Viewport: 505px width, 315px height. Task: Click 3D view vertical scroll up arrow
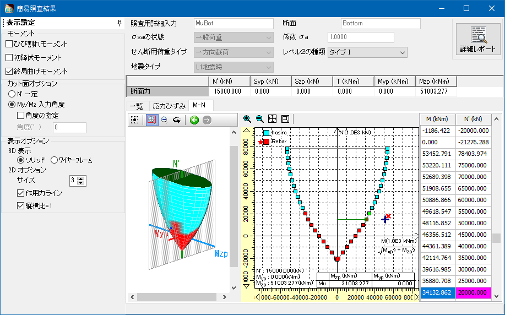[234, 133]
